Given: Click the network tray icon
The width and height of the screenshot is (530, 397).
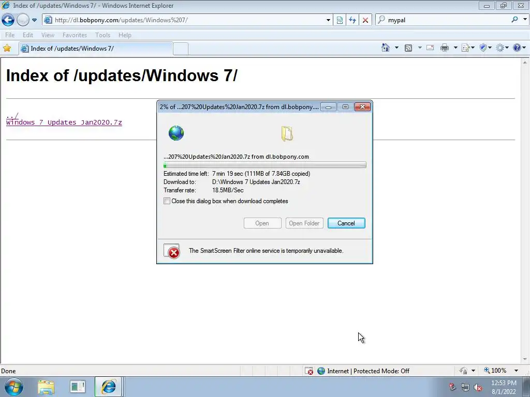Looking at the screenshot, I should [x=465, y=387].
